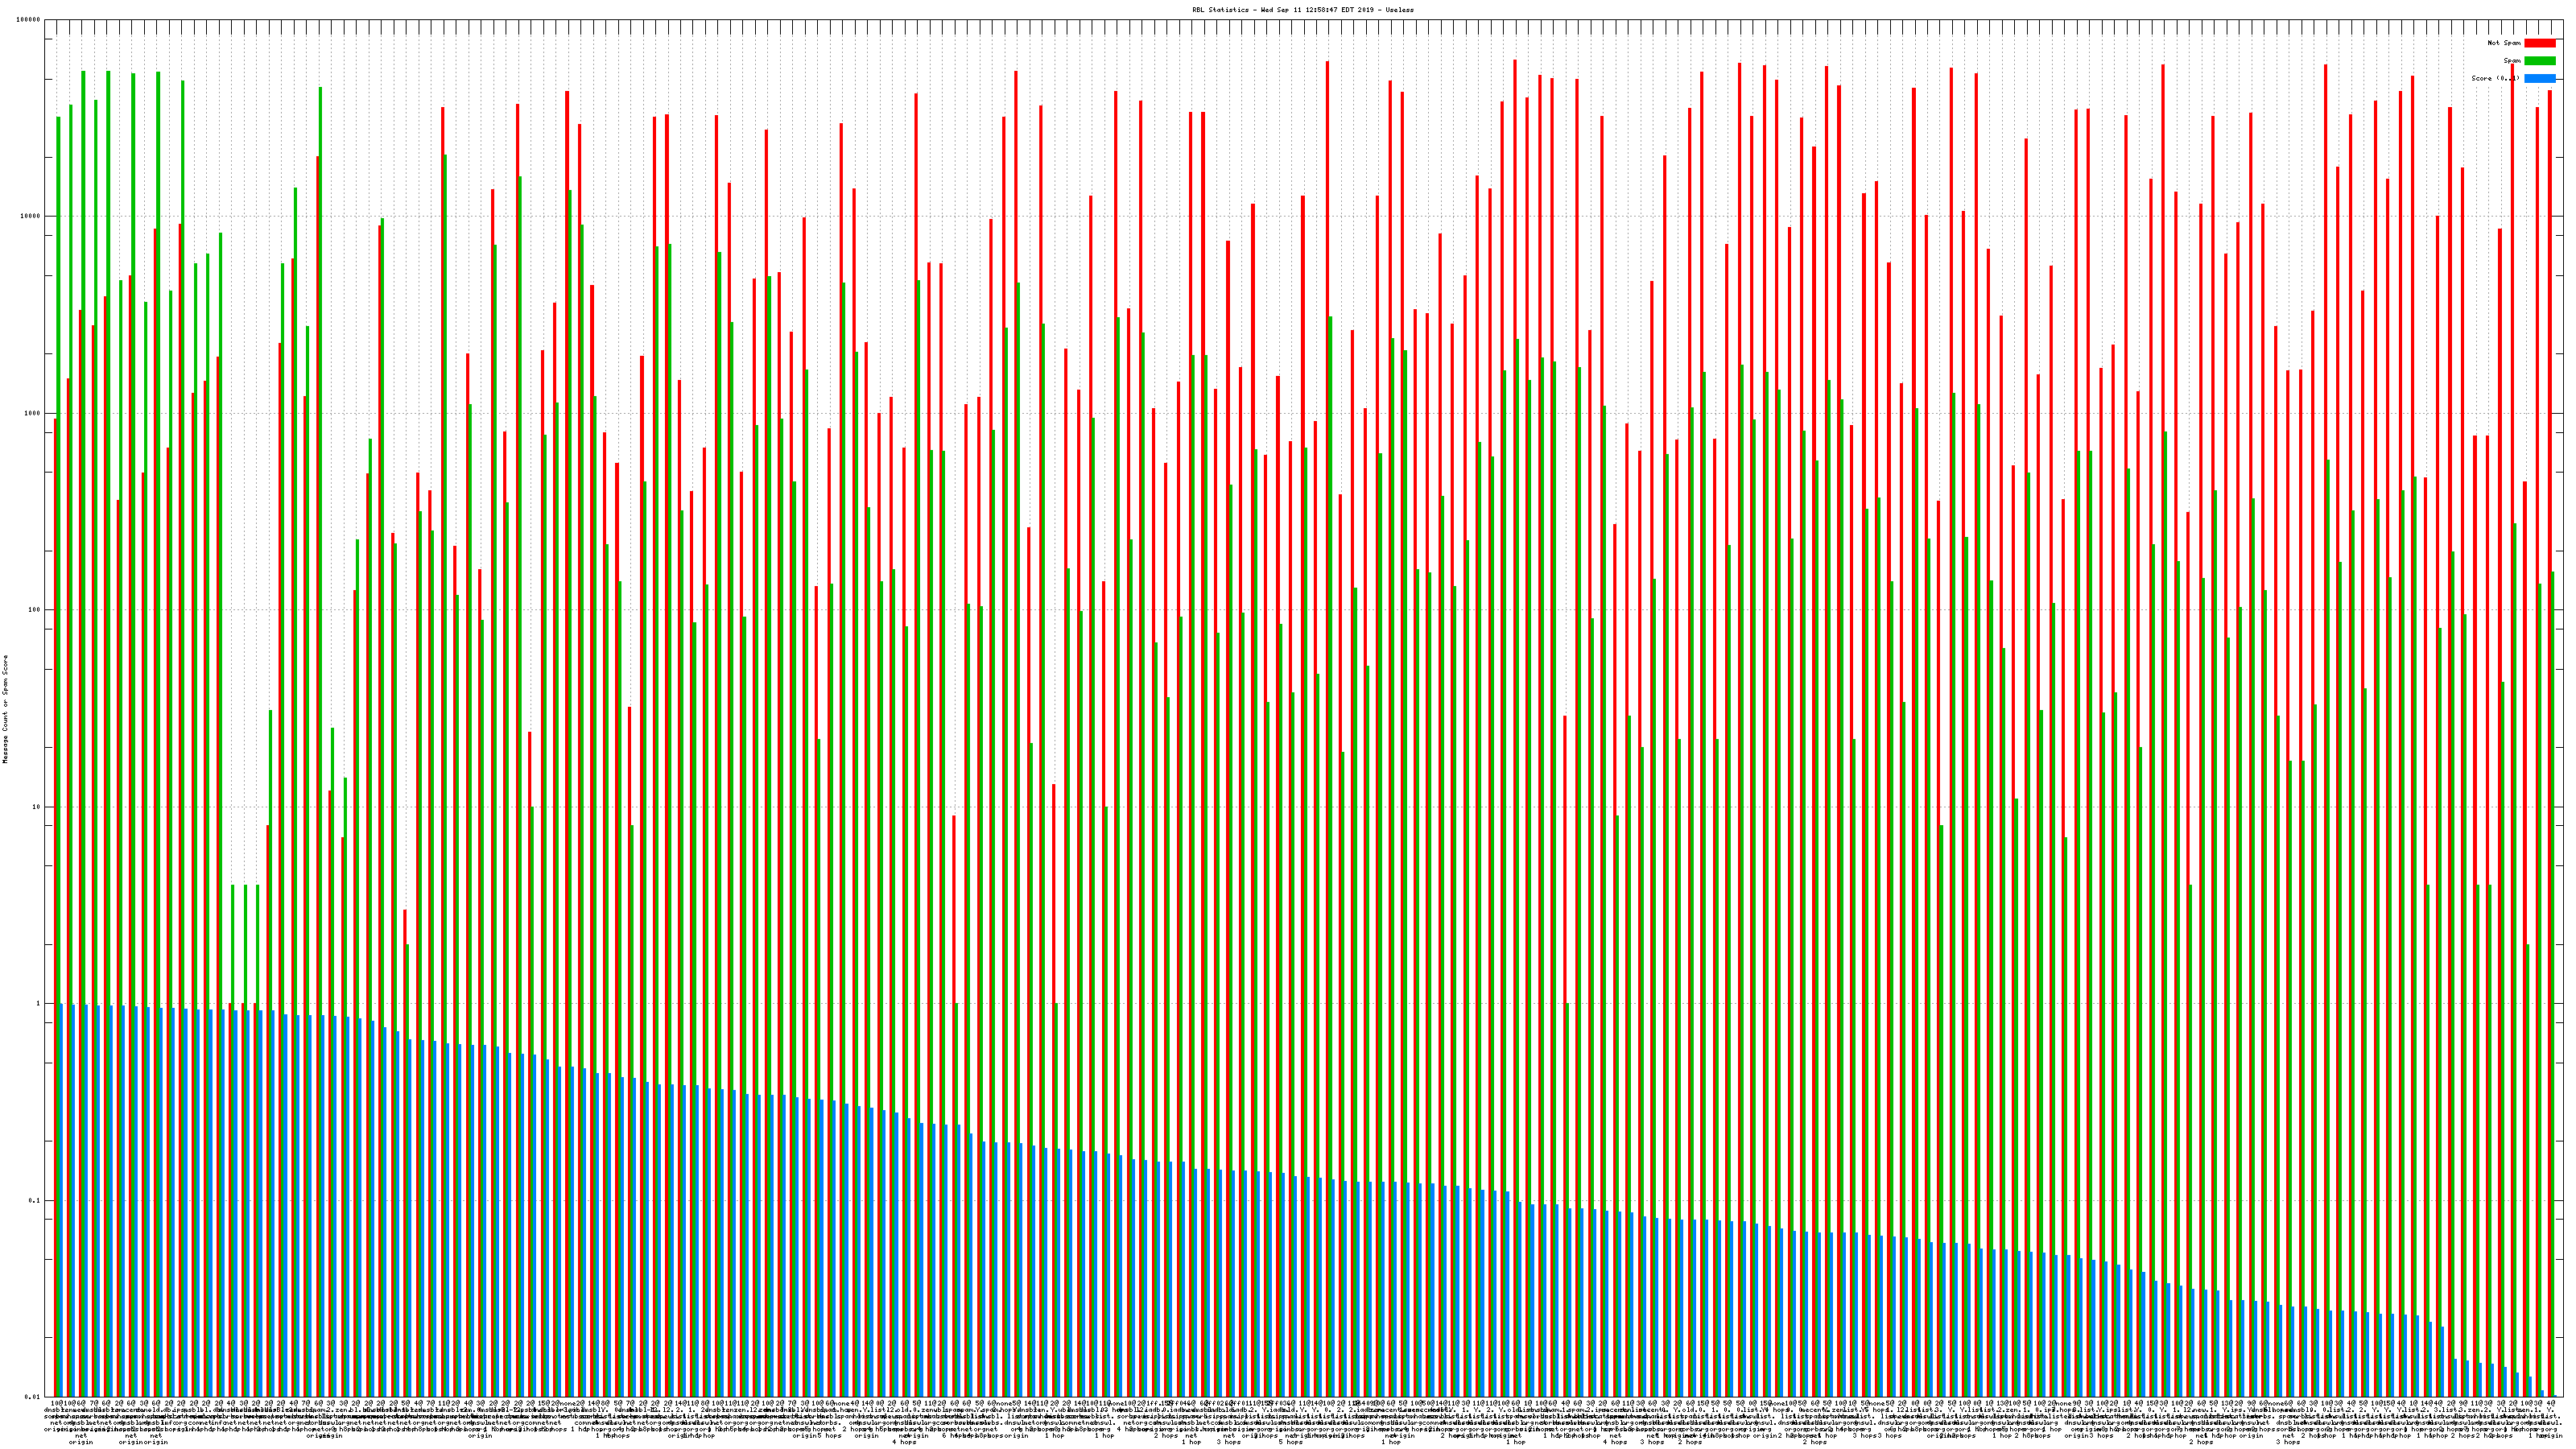The image size is (2576, 1449).
Task: Click the 1000 y-axis tick label
Action: click(x=33, y=413)
